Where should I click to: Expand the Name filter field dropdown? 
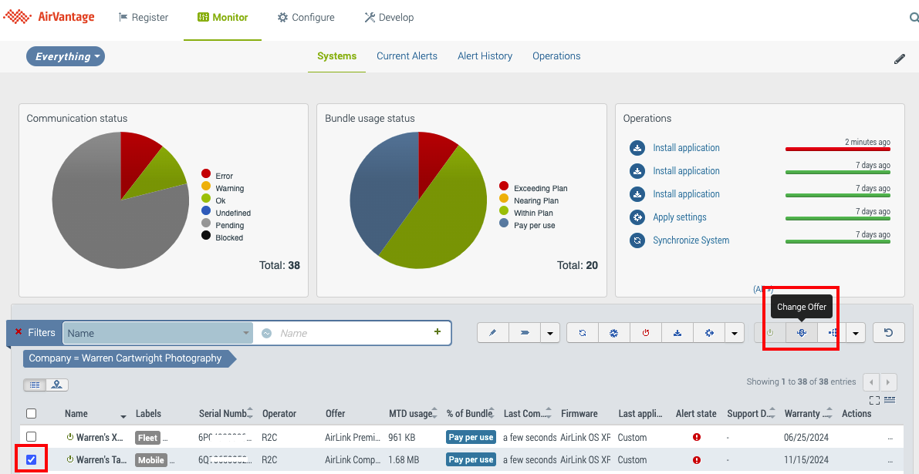247,333
